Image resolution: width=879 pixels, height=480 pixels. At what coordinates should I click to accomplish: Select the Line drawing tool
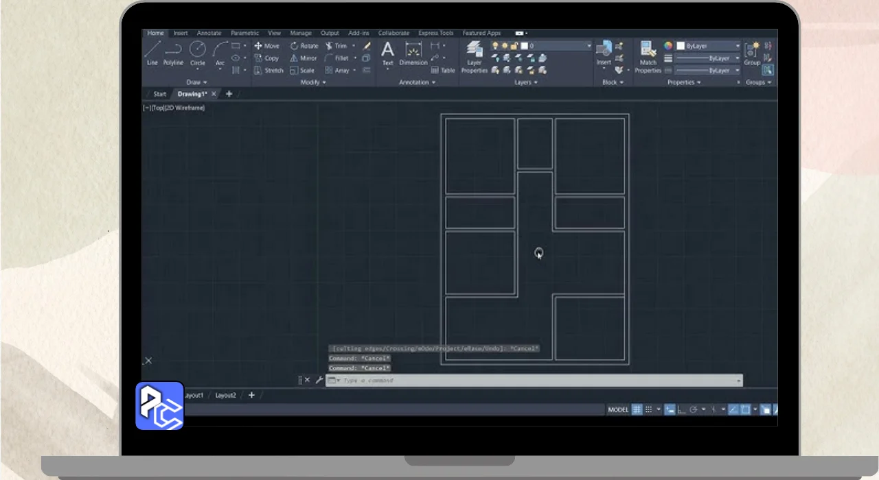click(x=152, y=53)
